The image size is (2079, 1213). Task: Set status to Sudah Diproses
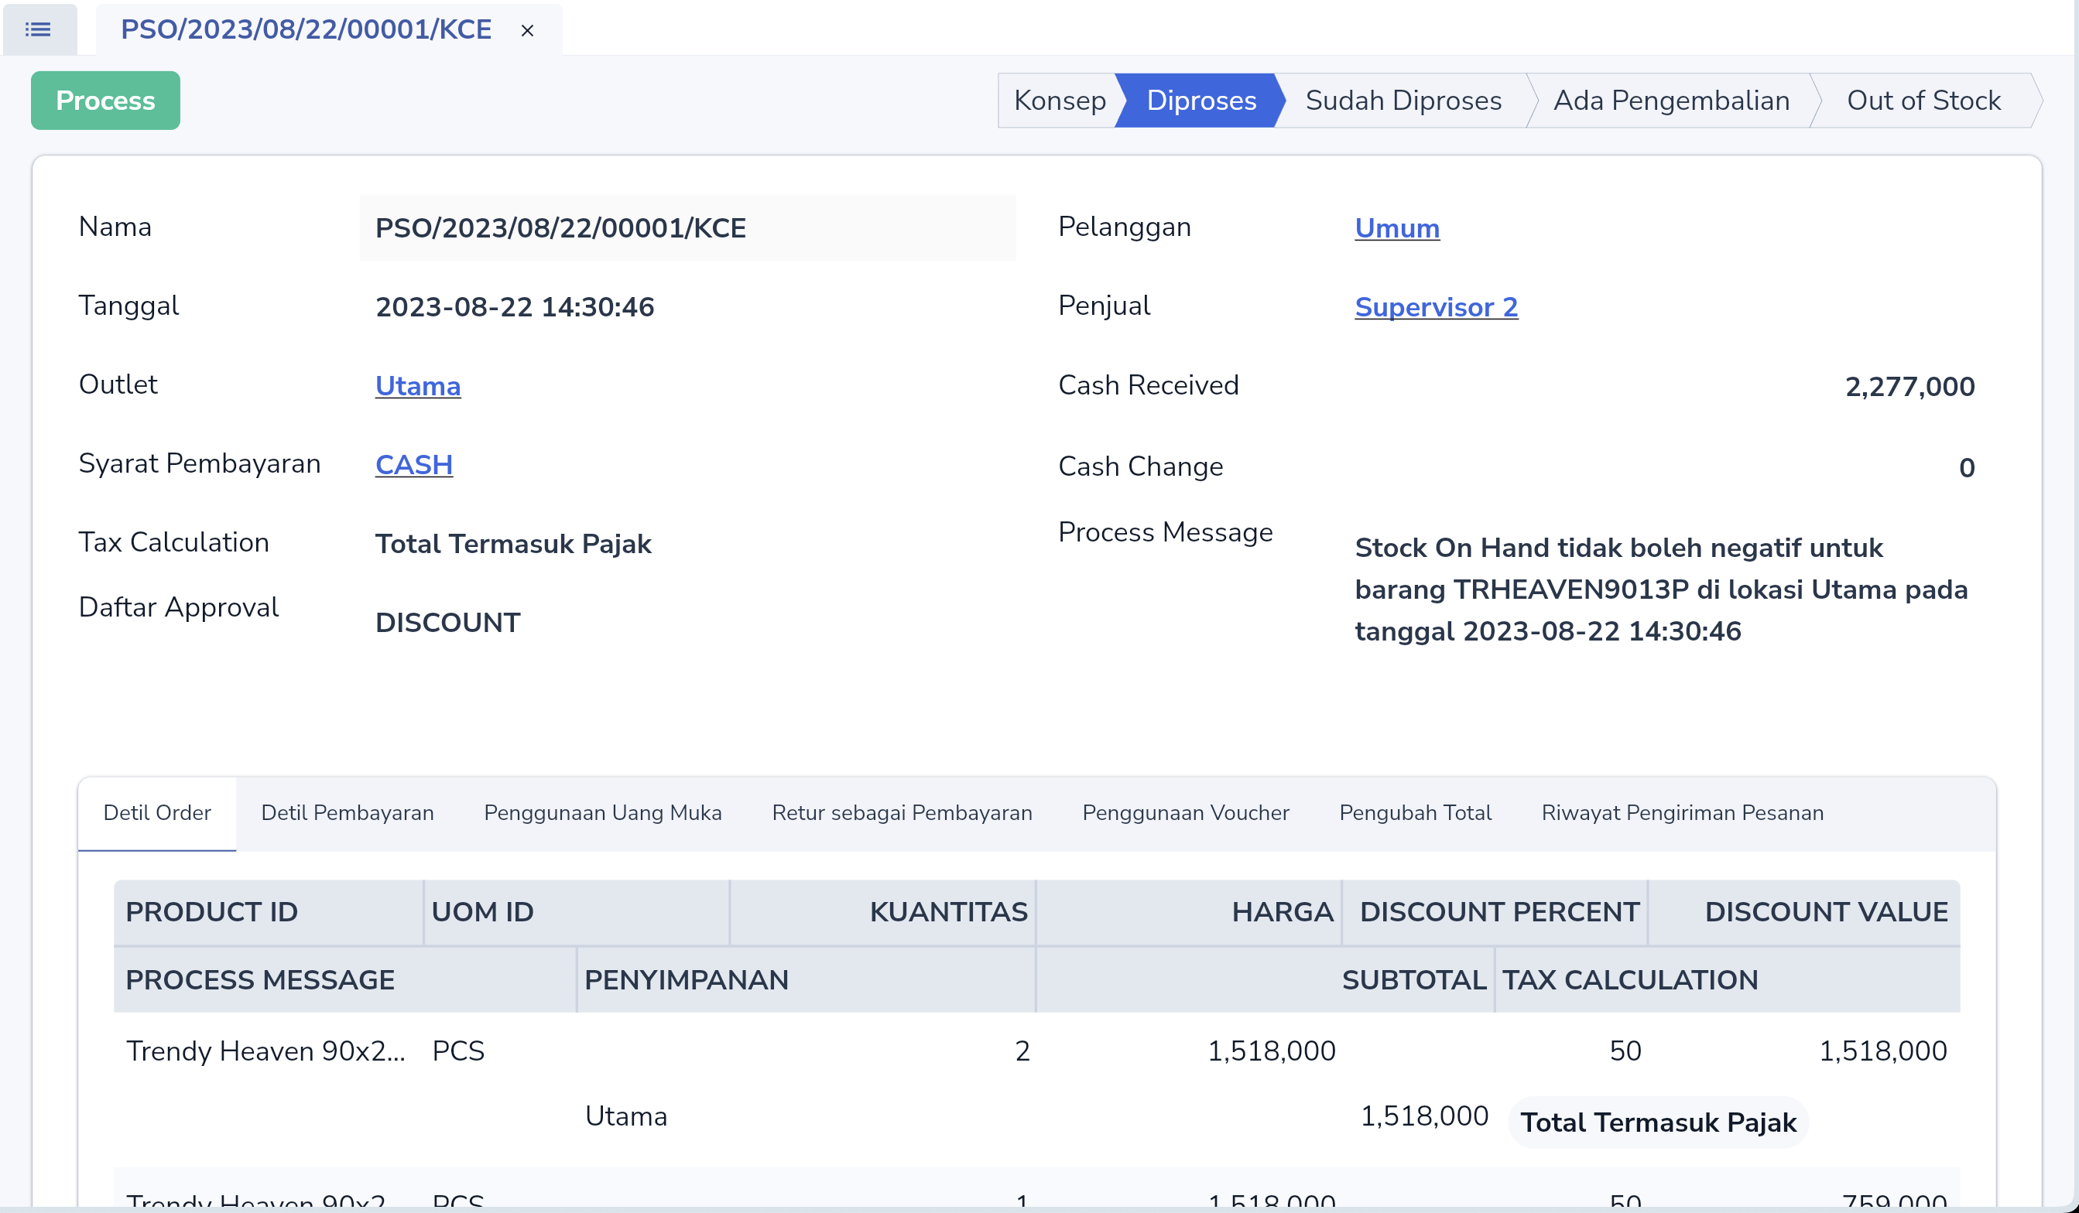click(x=1403, y=101)
